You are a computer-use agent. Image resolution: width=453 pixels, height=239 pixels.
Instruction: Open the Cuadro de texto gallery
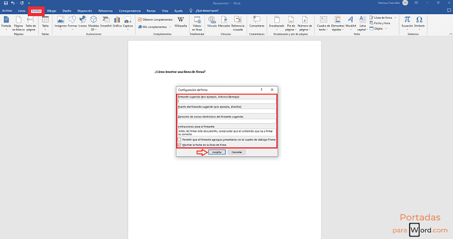324,23
